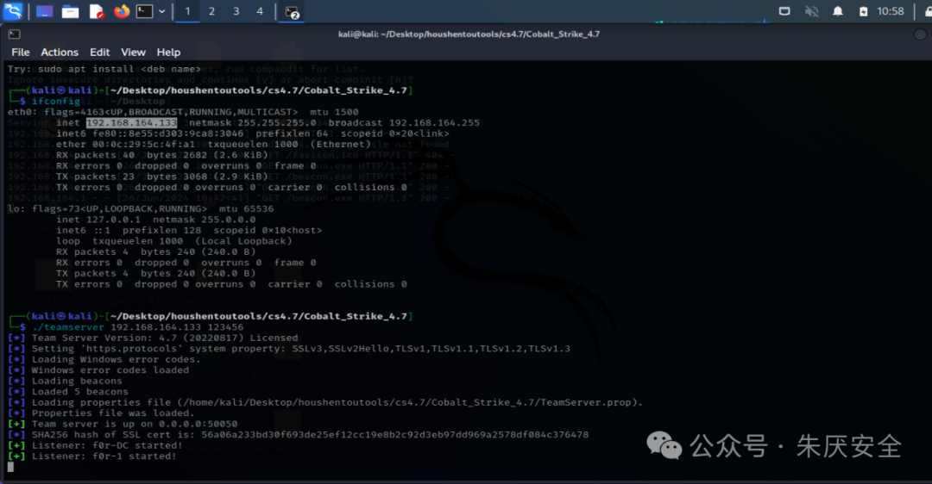Click the SHA256 SSL cert hash line

coord(299,435)
